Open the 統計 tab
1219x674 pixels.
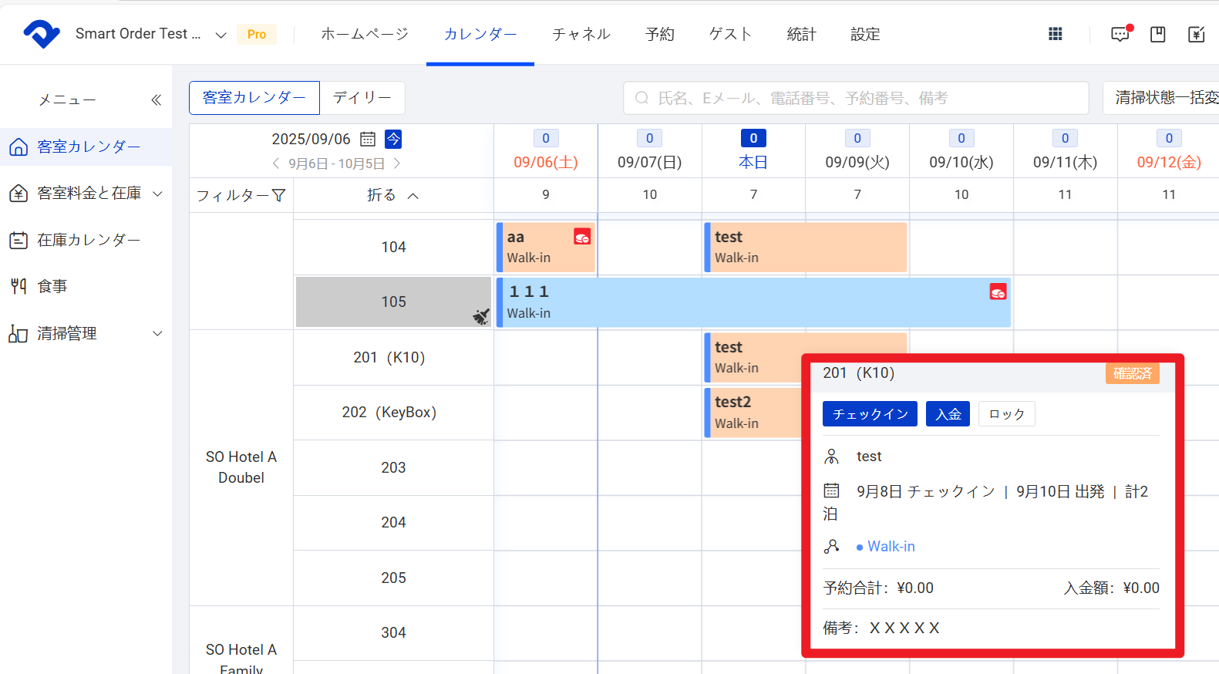[801, 34]
